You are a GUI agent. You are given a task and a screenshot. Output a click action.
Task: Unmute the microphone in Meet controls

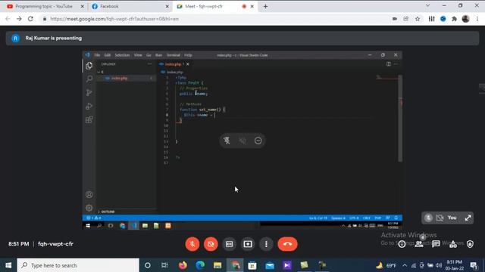click(192, 244)
